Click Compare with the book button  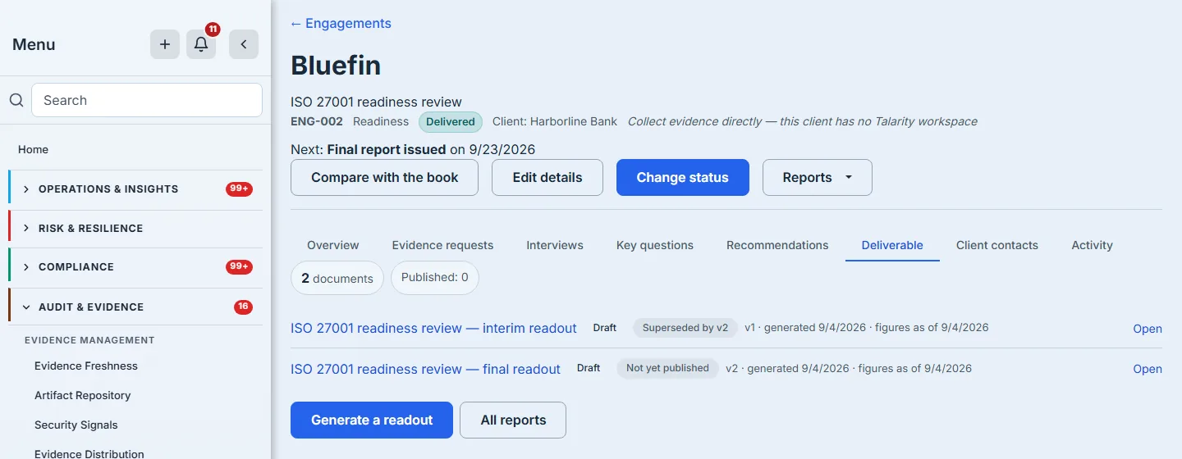point(384,177)
